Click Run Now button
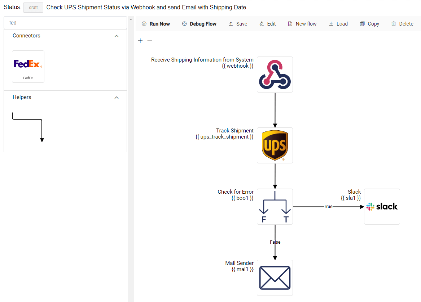The height and width of the screenshot is (302, 421). (156, 24)
